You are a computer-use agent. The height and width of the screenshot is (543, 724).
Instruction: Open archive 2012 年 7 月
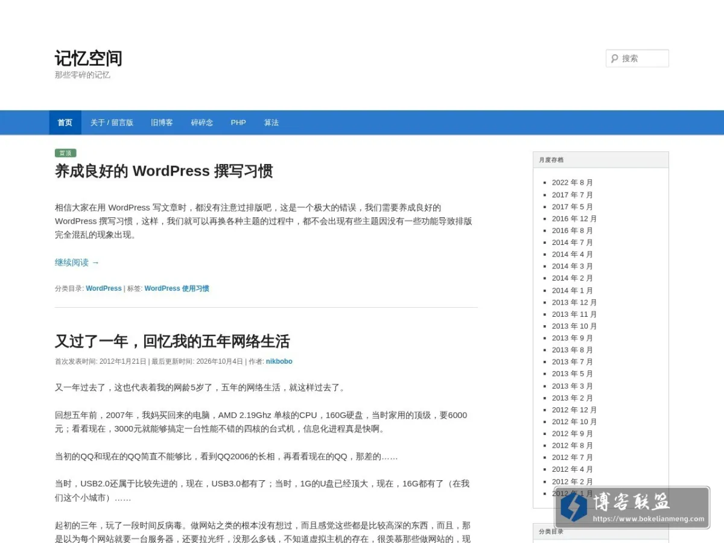click(x=573, y=457)
